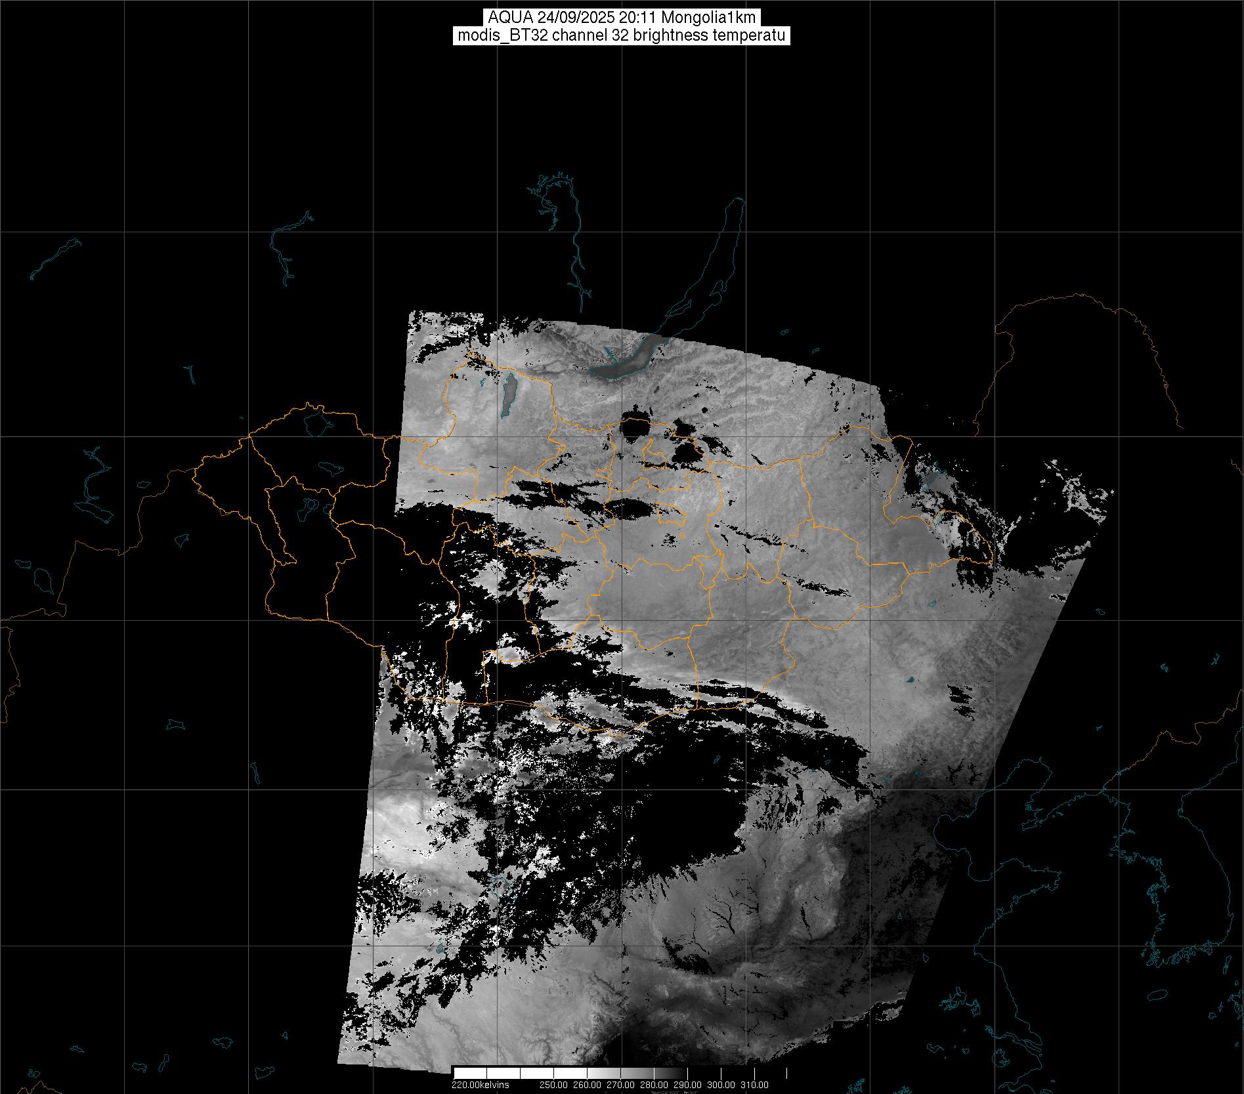Click the "310.00" scale label
The height and width of the screenshot is (1094, 1244).
click(755, 1085)
